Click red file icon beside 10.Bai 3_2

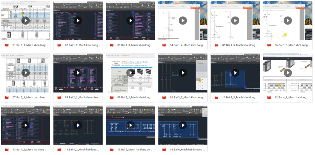click(x=164, y=97)
